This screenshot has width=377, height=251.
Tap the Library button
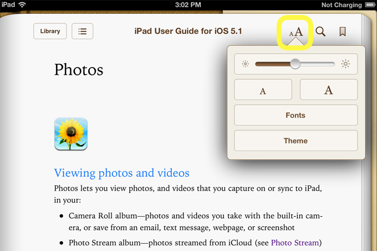tap(50, 31)
